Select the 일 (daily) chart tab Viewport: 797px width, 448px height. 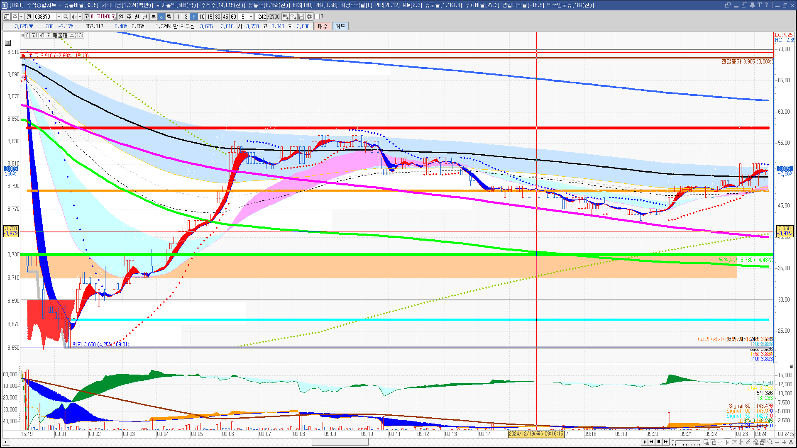click(x=121, y=17)
